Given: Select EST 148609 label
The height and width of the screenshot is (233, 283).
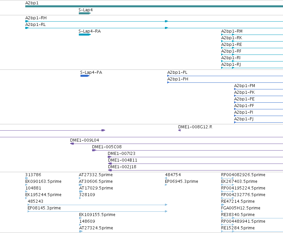Looking at the screenshot, I should pyautogui.click(x=87, y=221).
